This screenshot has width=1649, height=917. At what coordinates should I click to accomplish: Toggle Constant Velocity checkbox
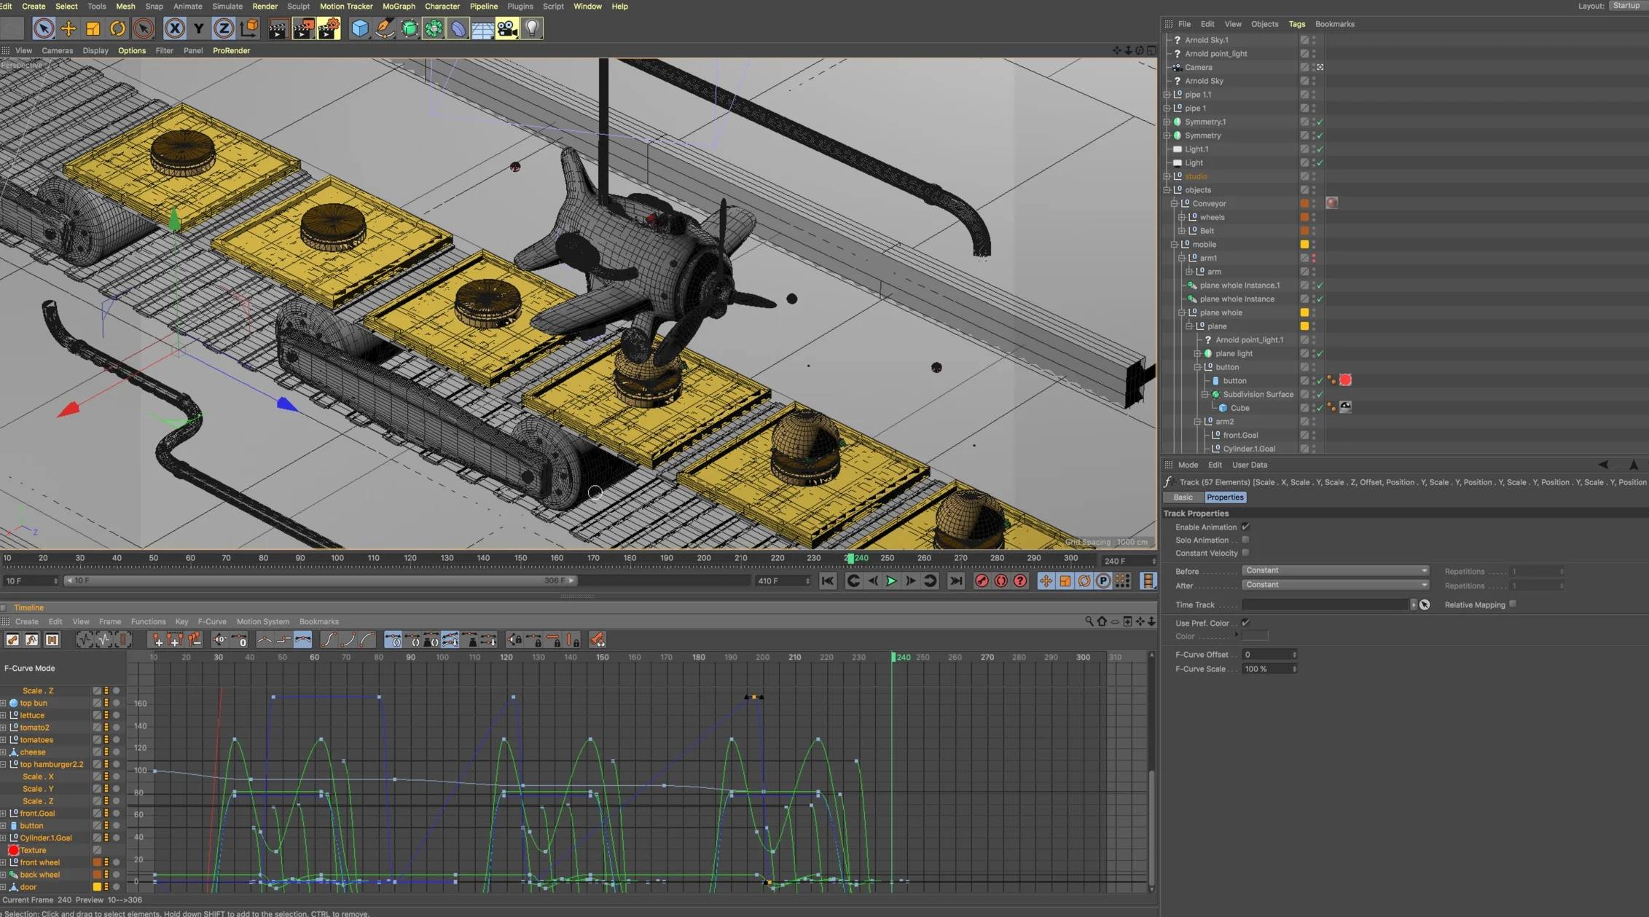tap(1245, 553)
